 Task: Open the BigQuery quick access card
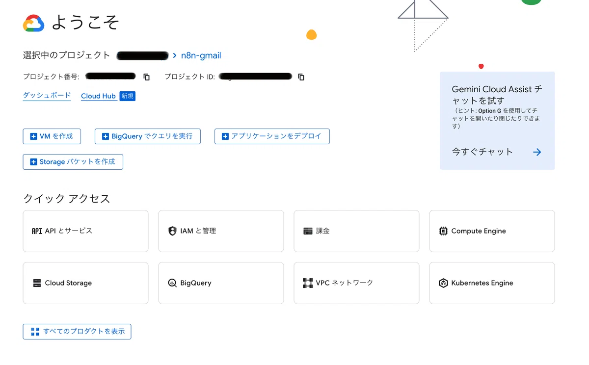221,283
